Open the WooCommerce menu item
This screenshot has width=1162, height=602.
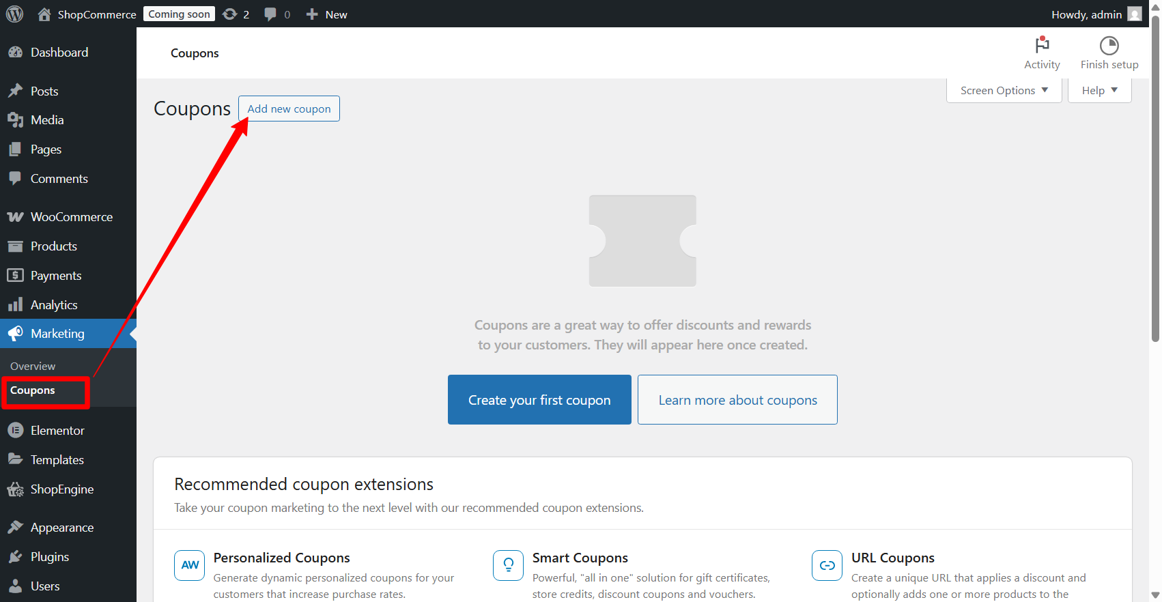click(68, 217)
